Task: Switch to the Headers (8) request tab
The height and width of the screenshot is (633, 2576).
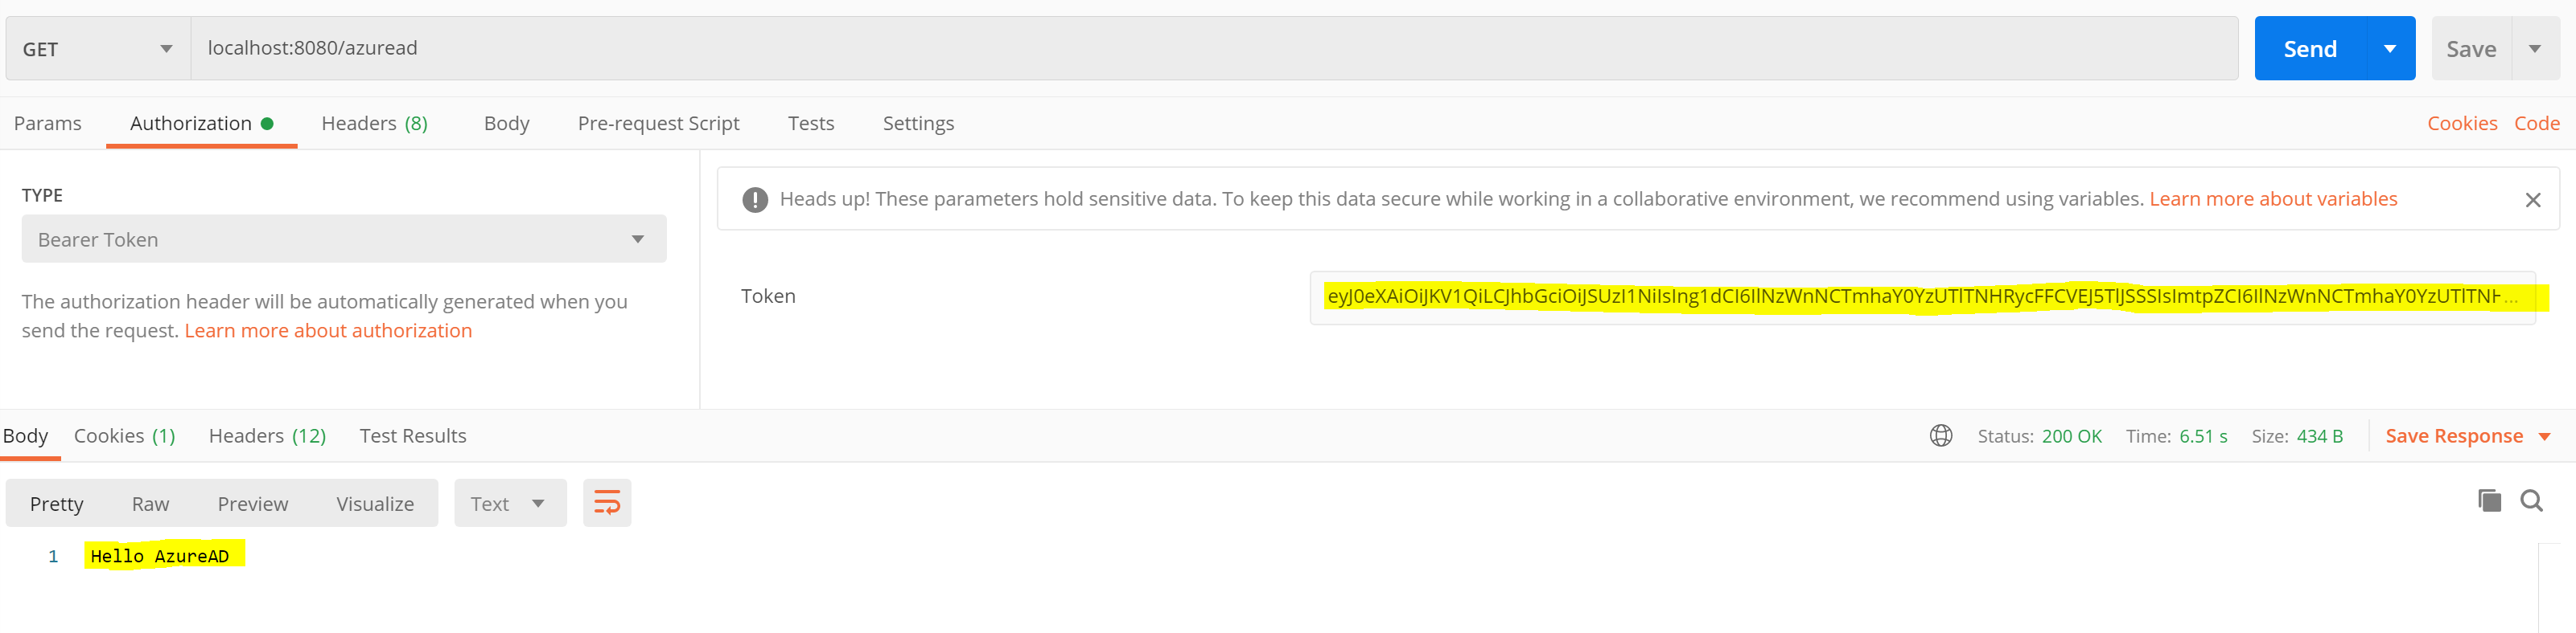Action: point(374,123)
